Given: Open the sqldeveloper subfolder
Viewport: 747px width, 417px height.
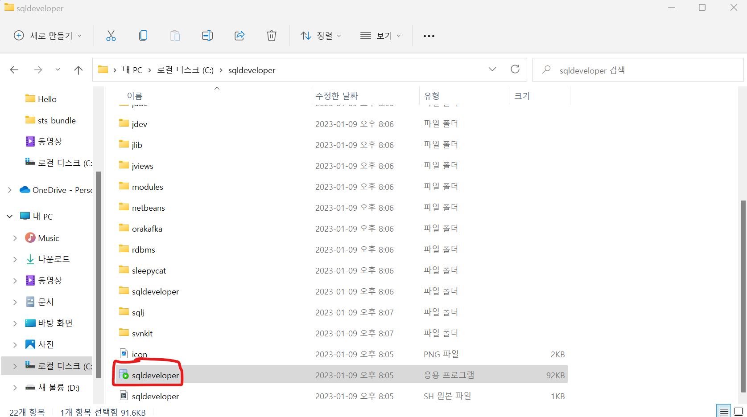Looking at the screenshot, I should (x=341, y=291).
